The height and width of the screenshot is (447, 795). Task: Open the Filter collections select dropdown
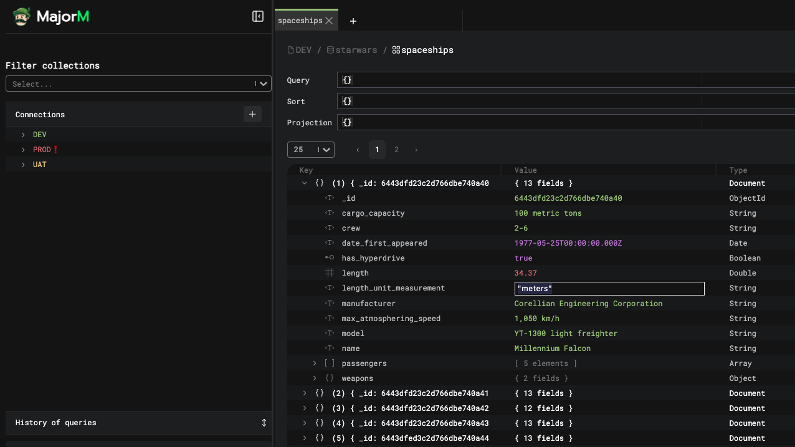pos(138,84)
